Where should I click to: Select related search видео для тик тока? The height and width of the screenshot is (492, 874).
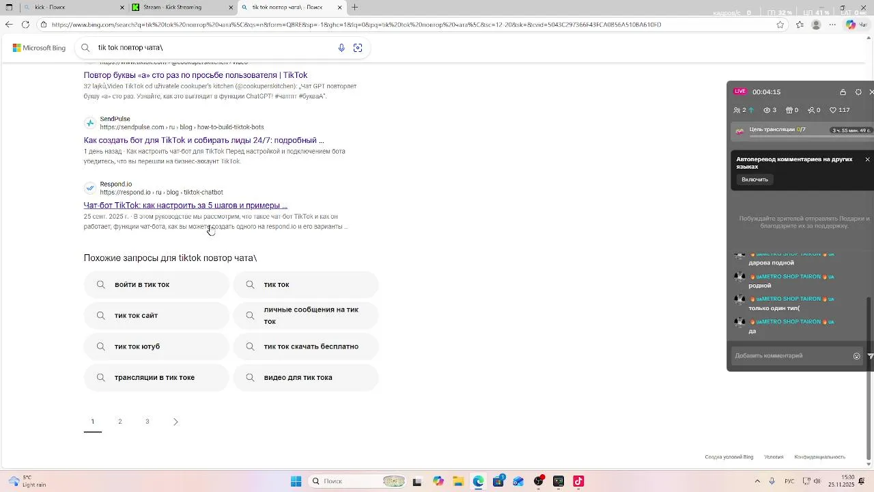click(x=306, y=377)
